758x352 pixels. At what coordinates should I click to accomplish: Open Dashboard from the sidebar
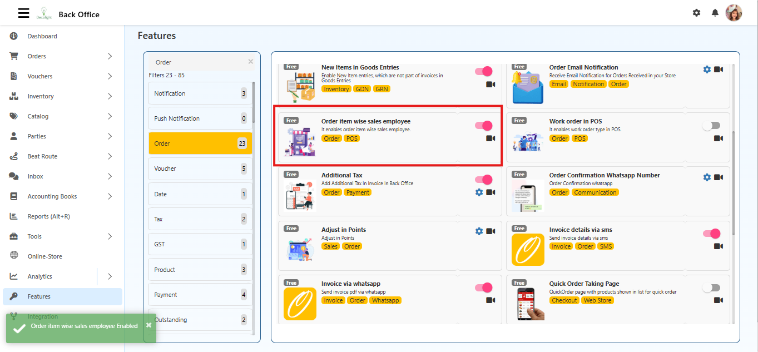point(42,36)
